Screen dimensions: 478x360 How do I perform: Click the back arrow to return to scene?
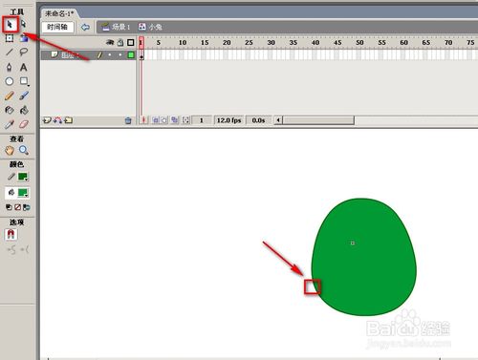[85, 27]
